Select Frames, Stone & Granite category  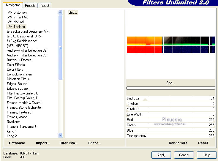24,107
